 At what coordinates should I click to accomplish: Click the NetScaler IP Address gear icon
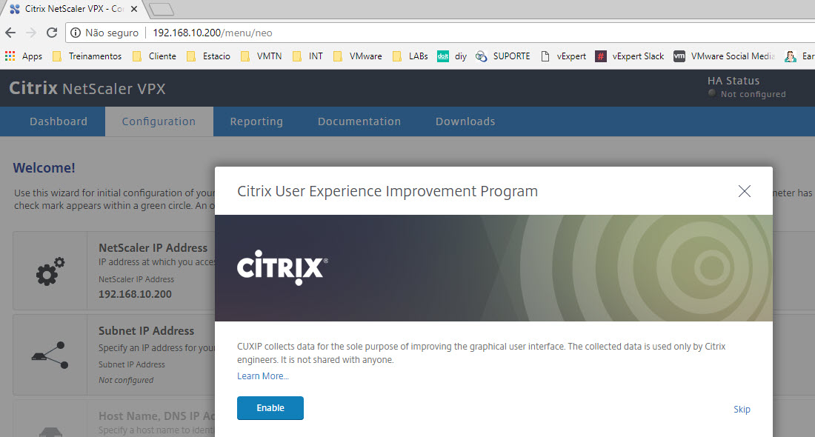click(50, 271)
